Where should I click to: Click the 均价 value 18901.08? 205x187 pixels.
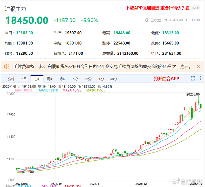point(25,43)
